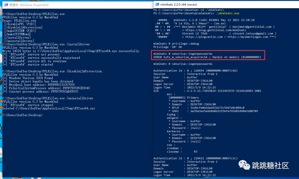The image size is (299, 179).
Task: Click the 'https://blog.gentilkiwi.com/mimikatz' URL
Action: 216,30
